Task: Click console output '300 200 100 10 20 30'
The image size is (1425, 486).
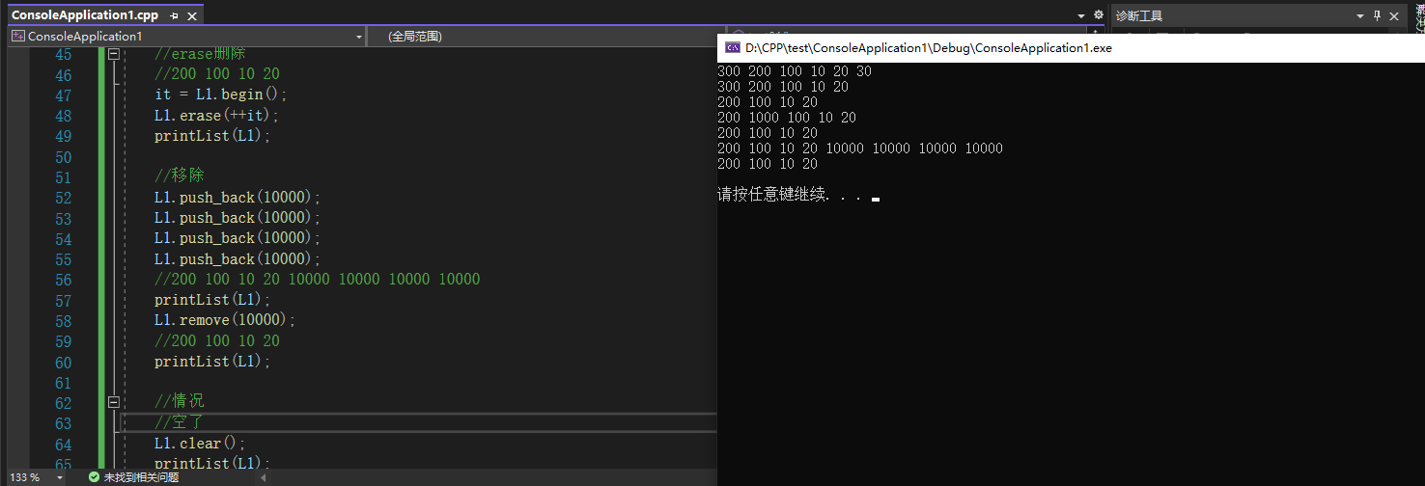Action: [795, 71]
